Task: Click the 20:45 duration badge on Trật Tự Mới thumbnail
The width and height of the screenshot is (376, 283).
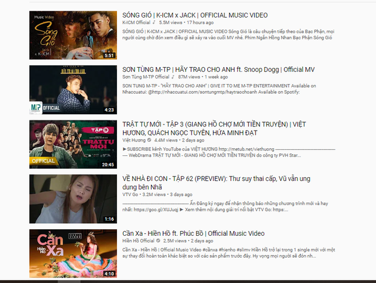Action: tap(108, 164)
